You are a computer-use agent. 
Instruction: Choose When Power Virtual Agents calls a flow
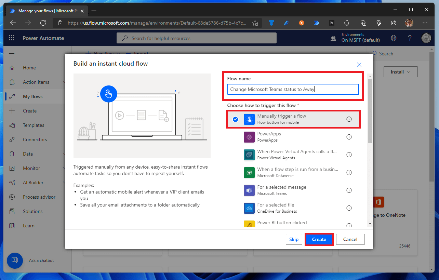pos(294,155)
